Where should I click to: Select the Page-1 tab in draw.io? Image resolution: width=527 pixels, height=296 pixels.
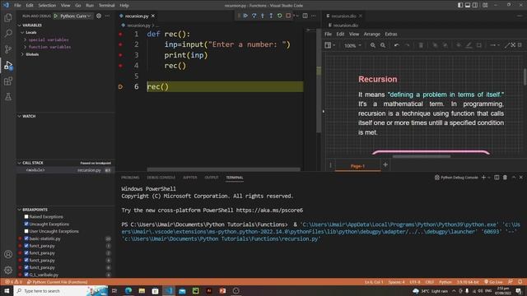coord(357,166)
